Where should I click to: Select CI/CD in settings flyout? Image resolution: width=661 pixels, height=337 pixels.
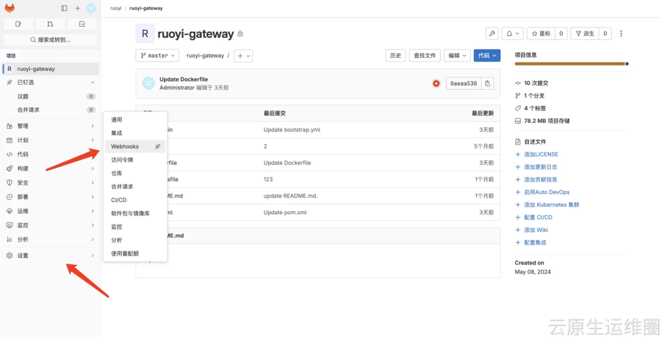(x=135, y=200)
